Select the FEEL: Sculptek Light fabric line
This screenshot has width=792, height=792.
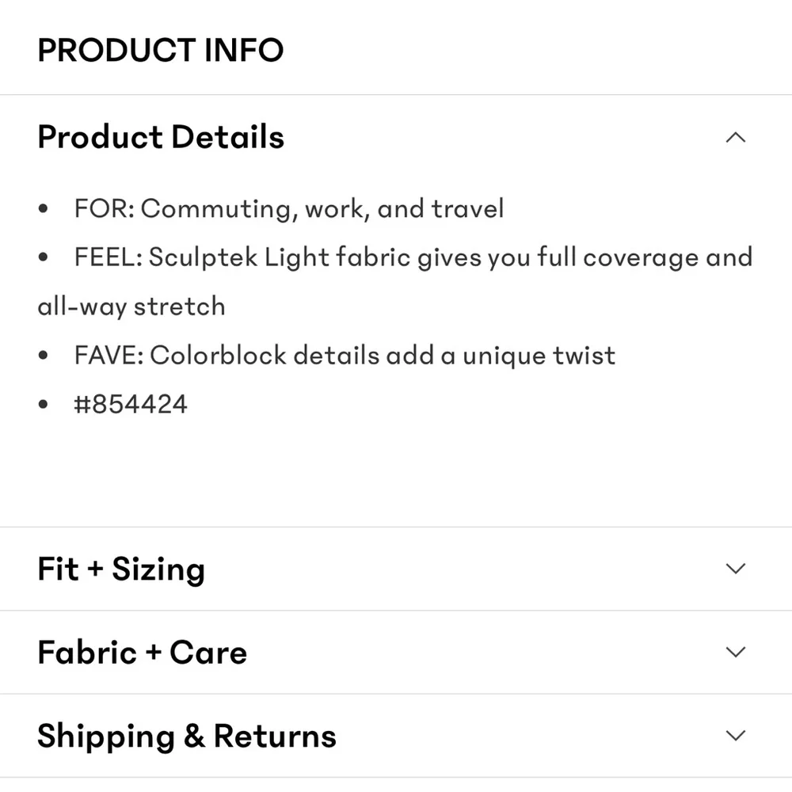pyautogui.click(x=413, y=257)
